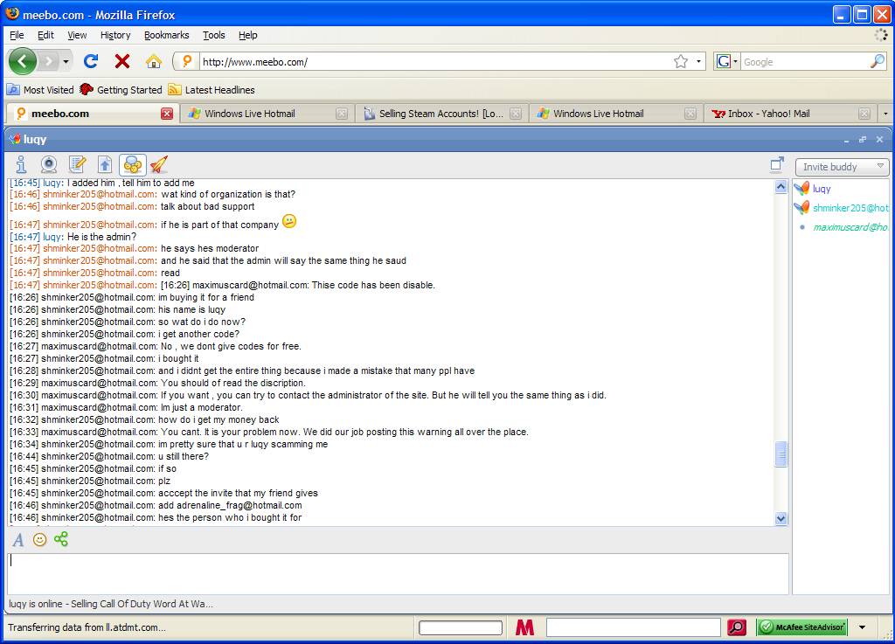Open the View menu
Image resolution: width=895 pixels, height=644 pixels.
coord(77,35)
